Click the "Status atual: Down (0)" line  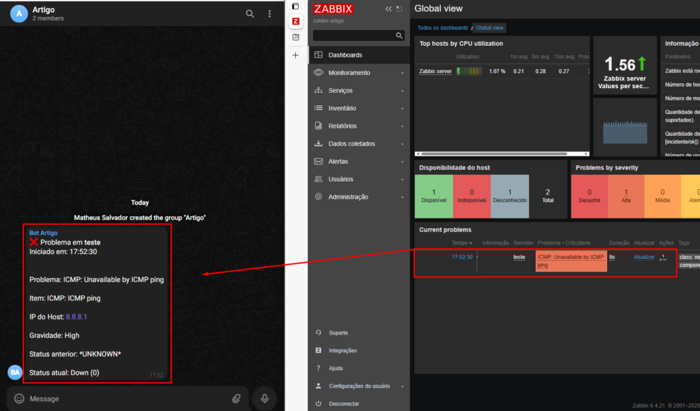tap(64, 373)
